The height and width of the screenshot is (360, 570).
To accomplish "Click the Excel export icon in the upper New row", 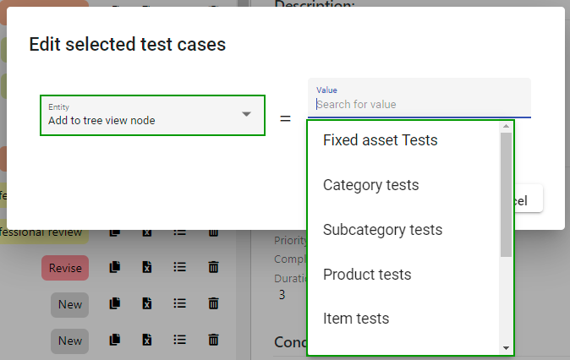I will pyautogui.click(x=147, y=303).
